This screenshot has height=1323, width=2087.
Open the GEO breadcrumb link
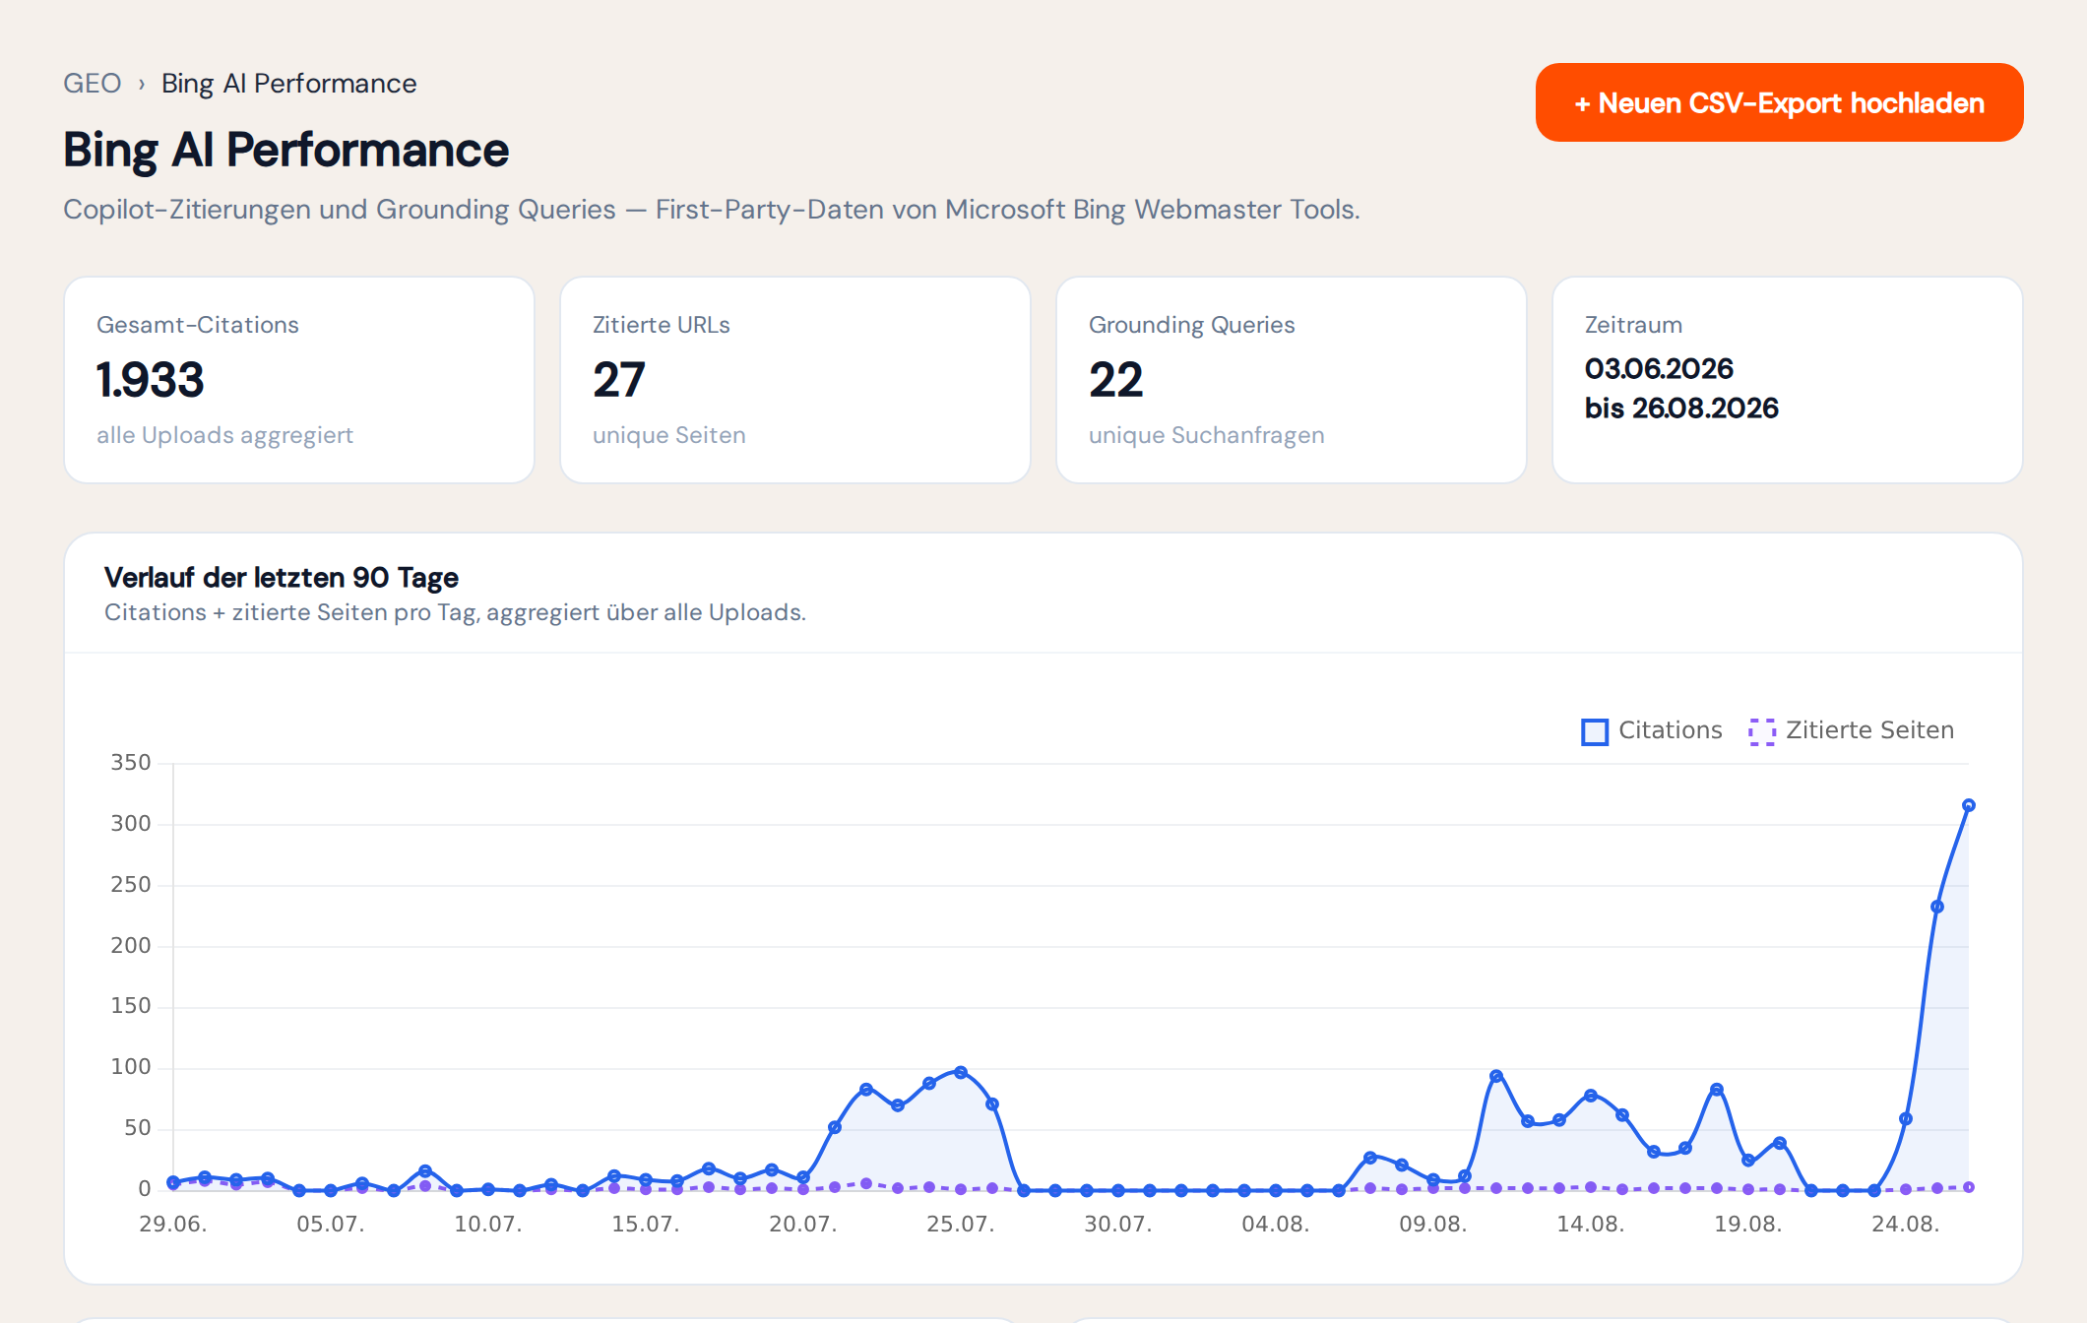(93, 84)
